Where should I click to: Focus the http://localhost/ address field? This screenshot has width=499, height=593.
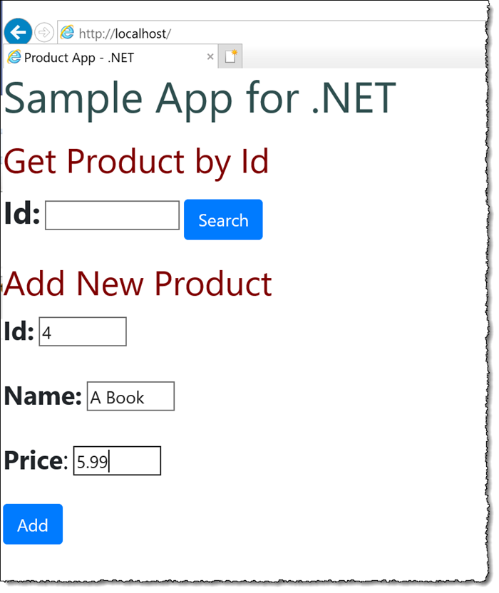(272, 33)
